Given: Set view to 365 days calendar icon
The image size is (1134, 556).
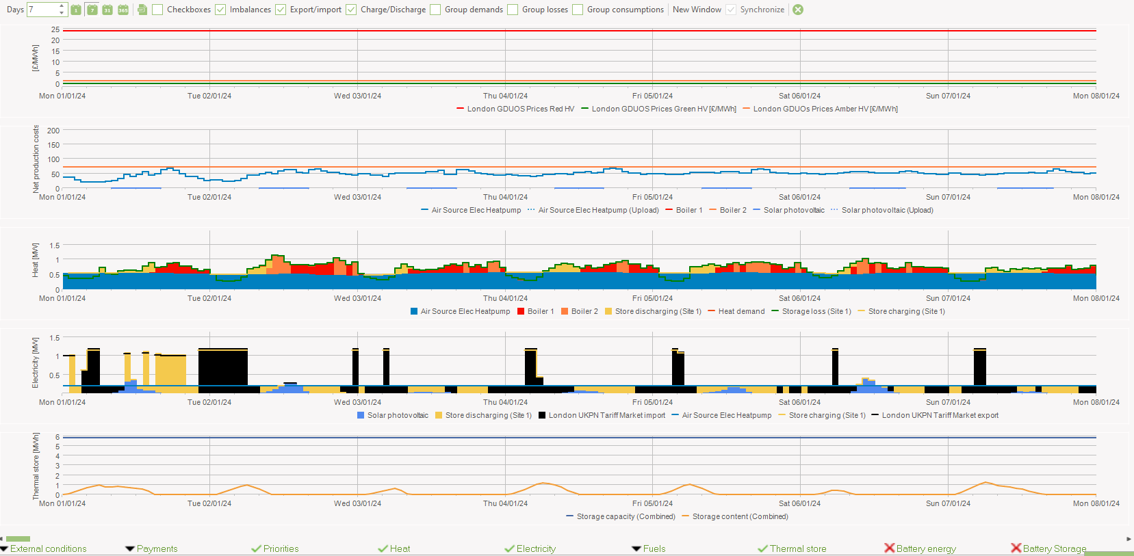Looking at the screenshot, I should pos(123,10).
